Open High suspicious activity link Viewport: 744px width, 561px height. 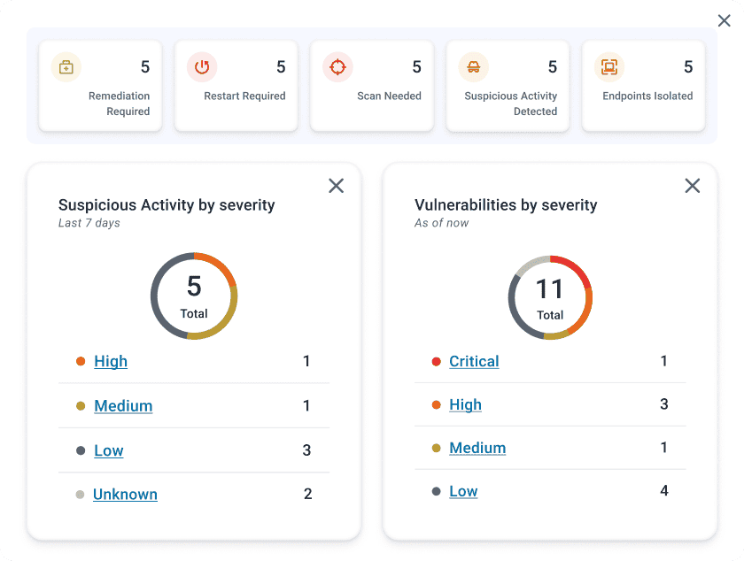tap(111, 361)
